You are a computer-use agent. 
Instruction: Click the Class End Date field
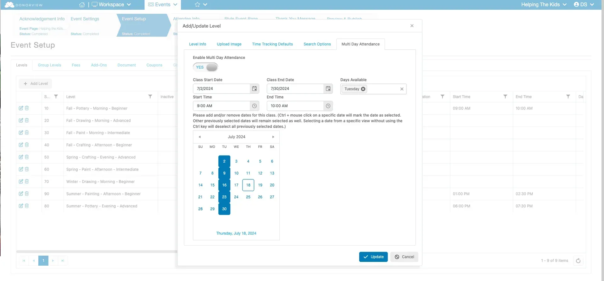(x=295, y=89)
